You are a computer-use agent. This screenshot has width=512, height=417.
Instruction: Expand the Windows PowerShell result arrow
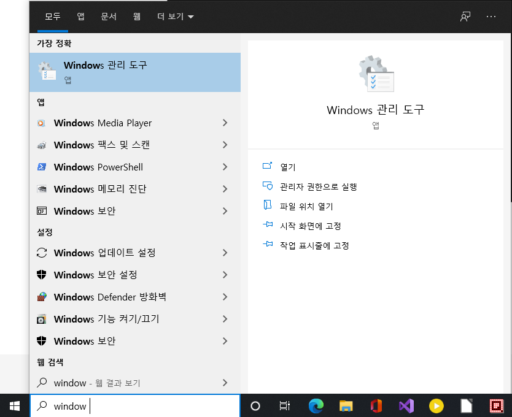[225, 167]
